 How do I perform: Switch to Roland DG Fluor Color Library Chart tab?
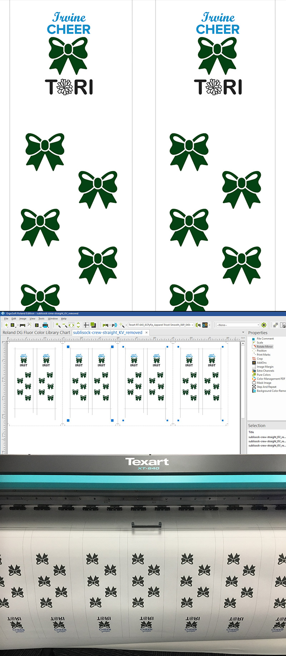[36, 332]
